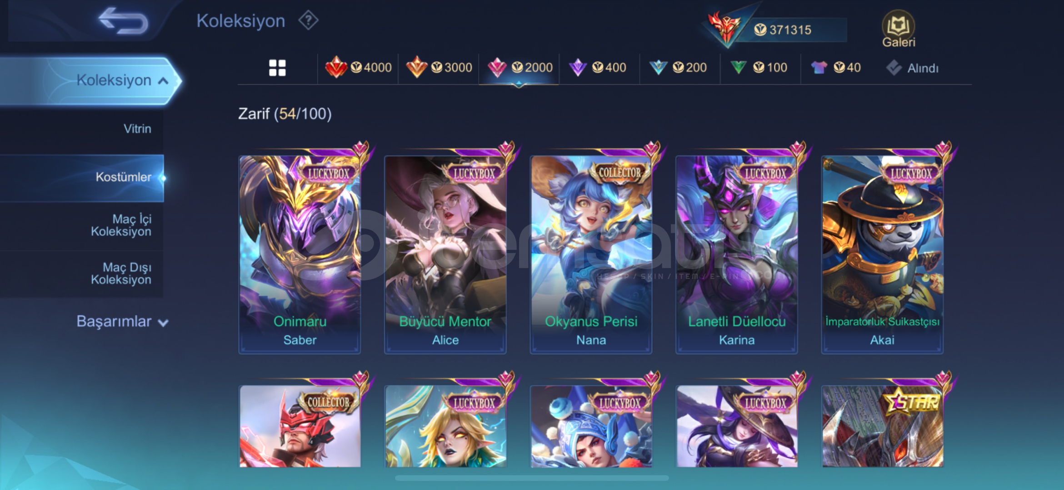Click the horizontal scroll bar at bottom

tap(532, 478)
